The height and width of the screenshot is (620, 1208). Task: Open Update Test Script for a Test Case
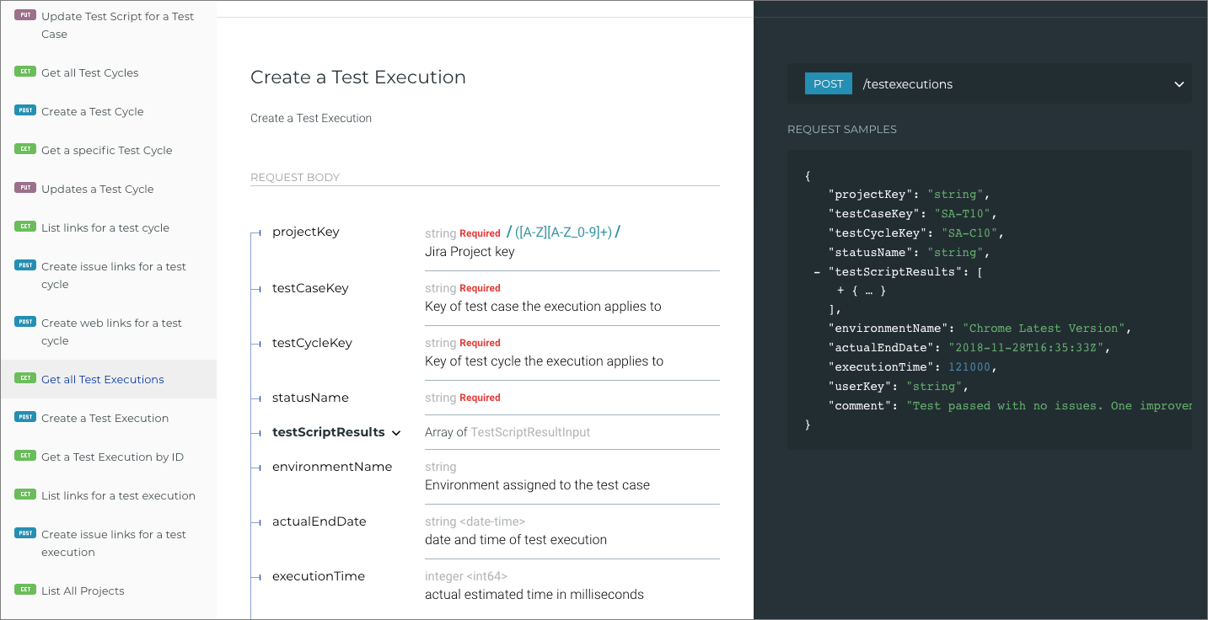(x=117, y=25)
